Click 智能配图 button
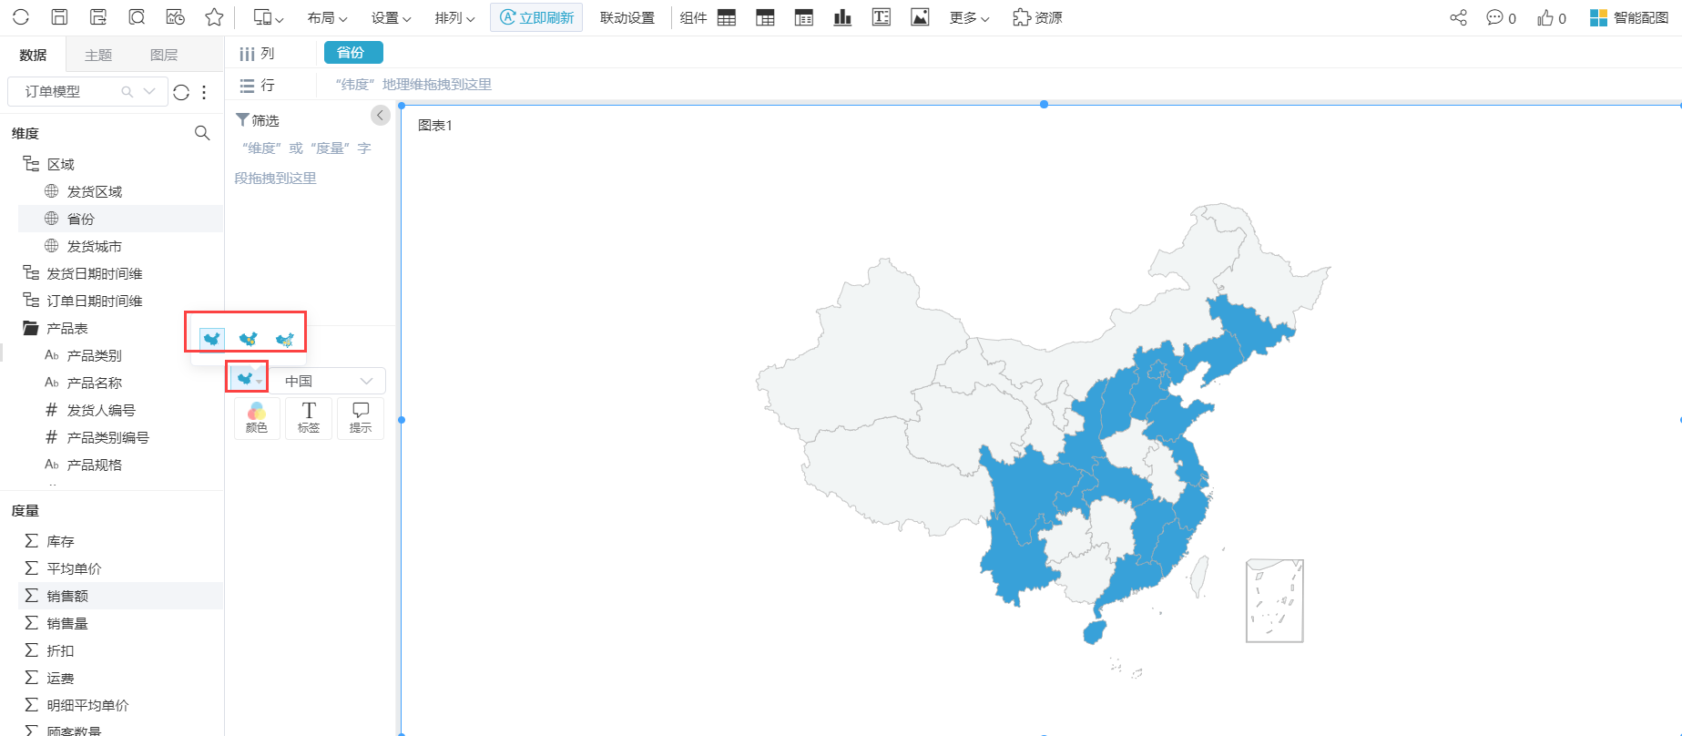The width and height of the screenshot is (1682, 736). pyautogui.click(x=1629, y=17)
